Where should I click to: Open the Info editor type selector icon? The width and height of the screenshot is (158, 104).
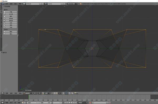3,4
